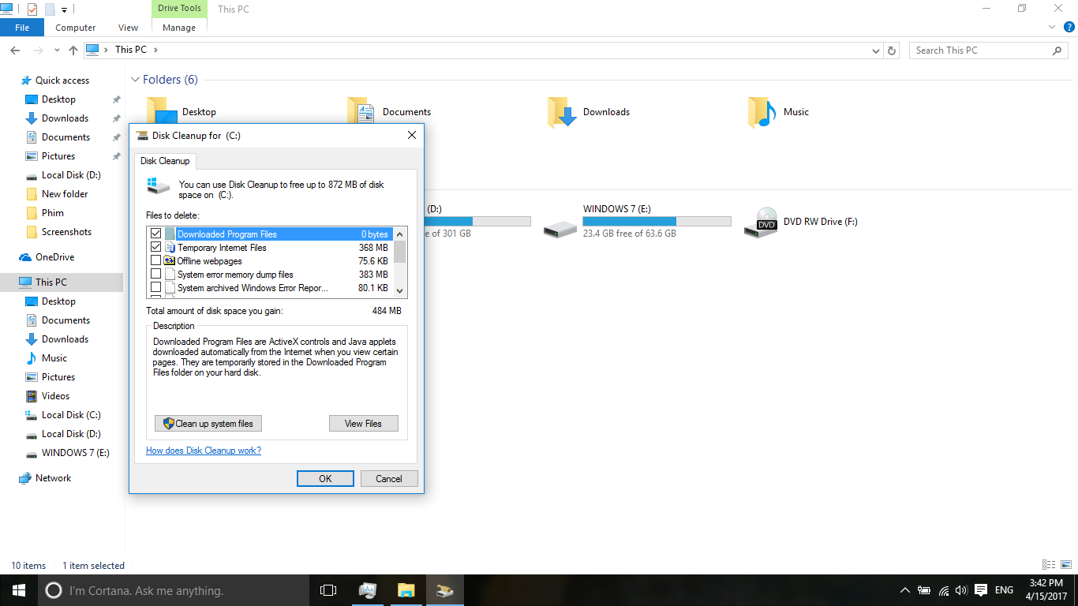Image resolution: width=1078 pixels, height=606 pixels.
Task: Click the How does Disk Cleanup work link
Action: coord(203,450)
